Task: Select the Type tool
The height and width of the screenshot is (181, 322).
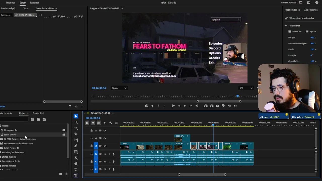Action: (76, 170)
